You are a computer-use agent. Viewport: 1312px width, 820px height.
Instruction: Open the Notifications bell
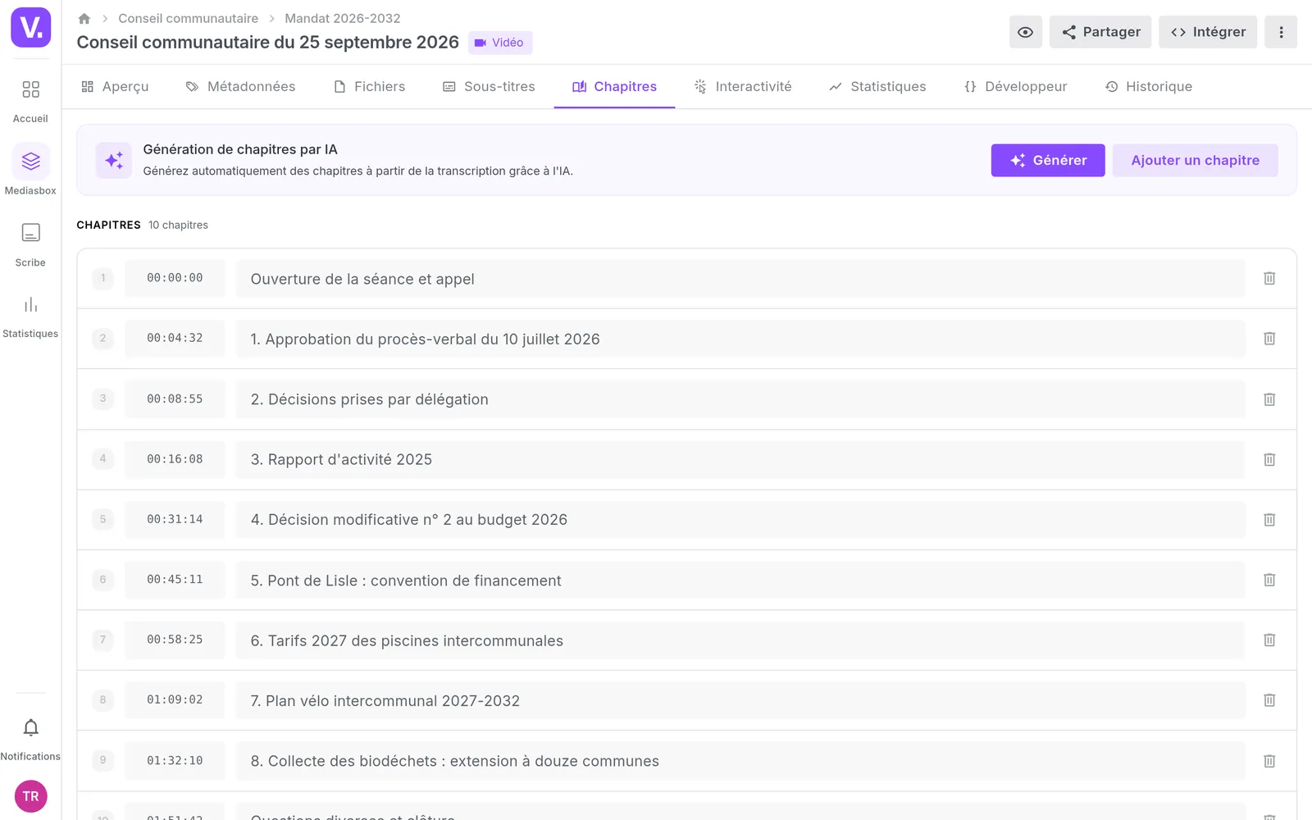(30, 739)
